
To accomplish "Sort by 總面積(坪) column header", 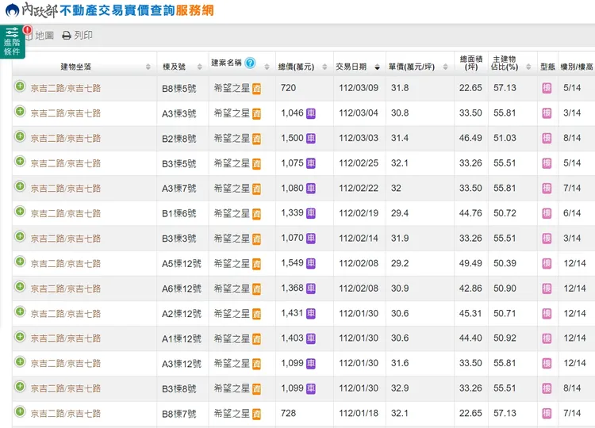I will click(470, 63).
